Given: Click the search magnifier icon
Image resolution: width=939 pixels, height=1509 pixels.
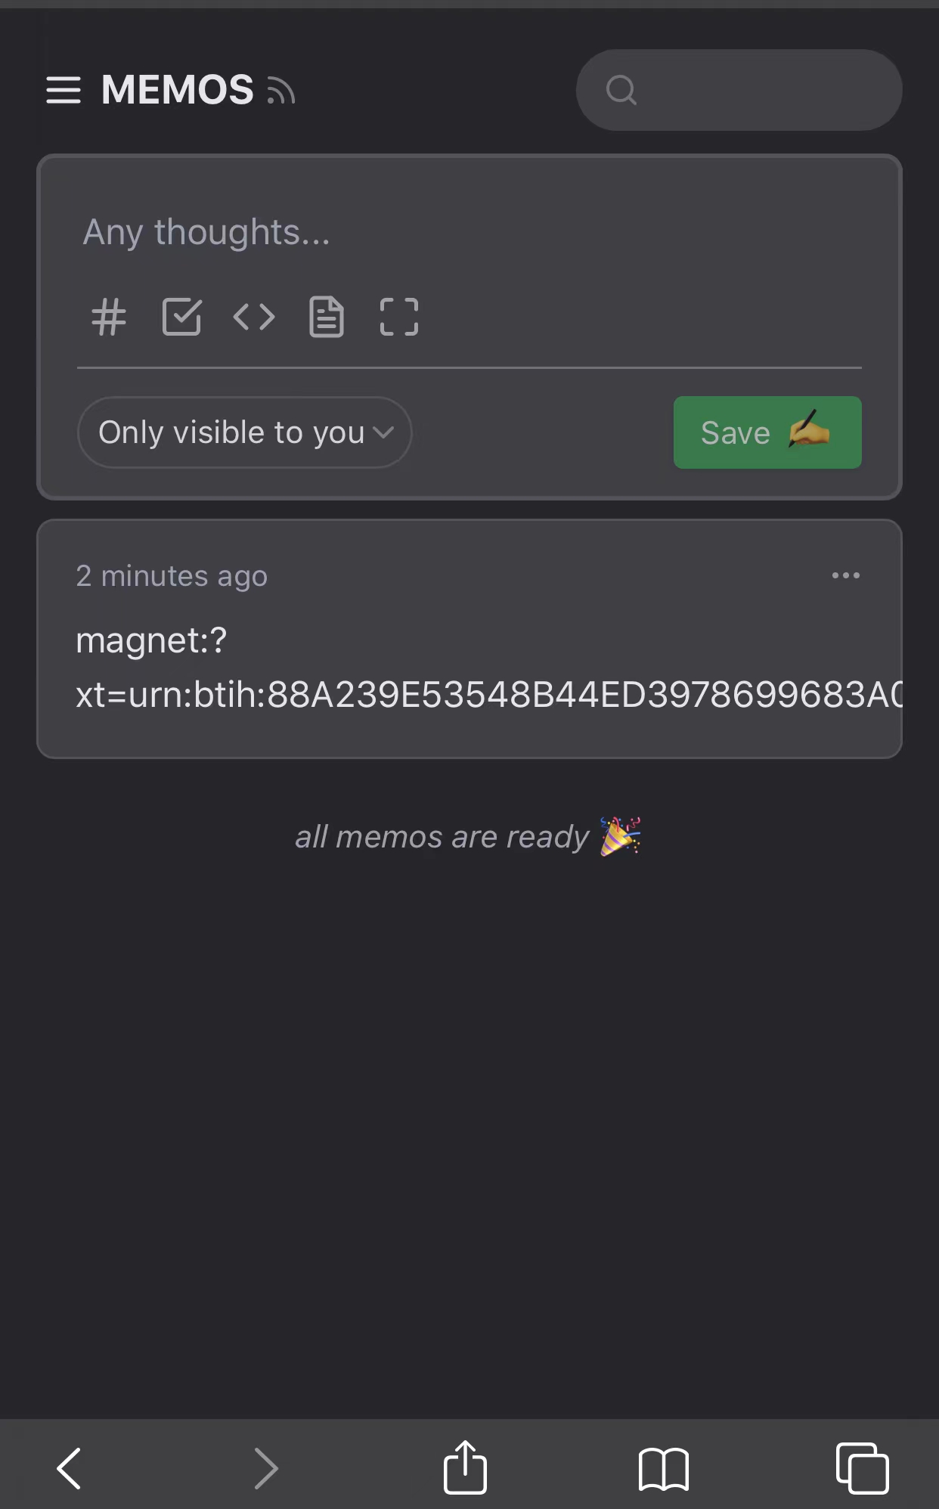Looking at the screenshot, I should coord(621,90).
